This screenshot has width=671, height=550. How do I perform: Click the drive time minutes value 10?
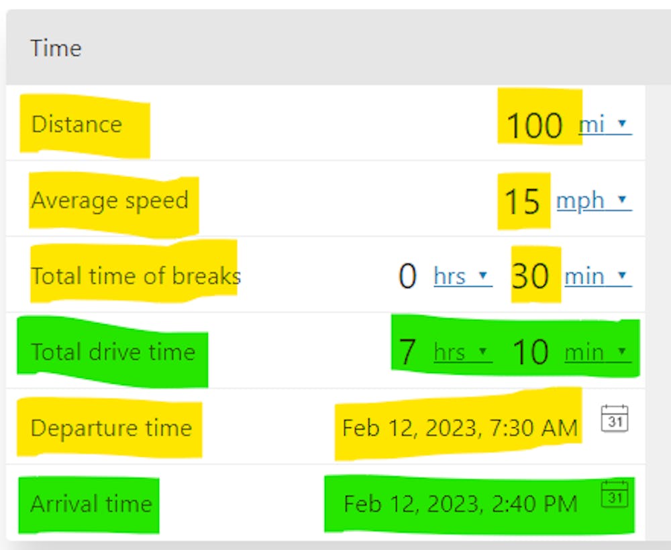point(530,352)
